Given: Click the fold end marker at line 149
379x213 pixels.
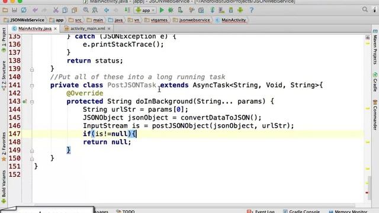Looking at the screenshot, I should click(x=32, y=151).
